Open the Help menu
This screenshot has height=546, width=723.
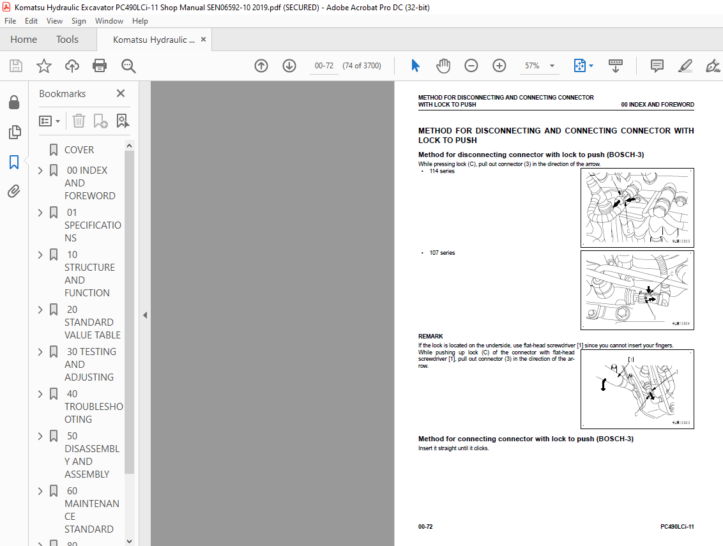[x=140, y=21]
